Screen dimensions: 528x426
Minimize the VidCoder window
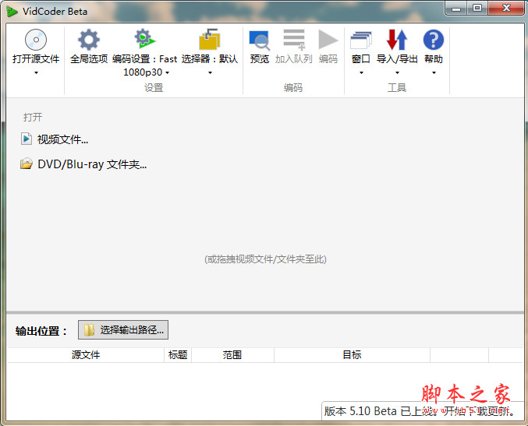[x=456, y=9]
